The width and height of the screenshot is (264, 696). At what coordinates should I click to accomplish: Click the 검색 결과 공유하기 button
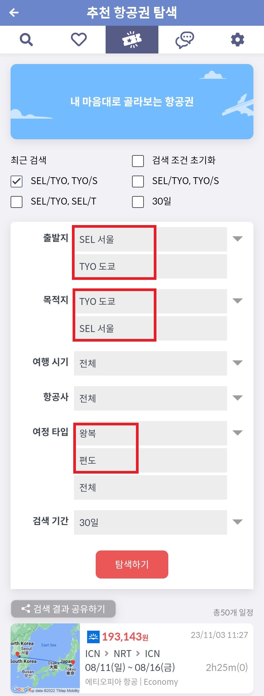(63, 609)
